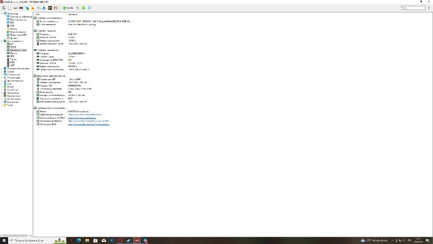Open the weather widget in taskbar

(374, 241)
